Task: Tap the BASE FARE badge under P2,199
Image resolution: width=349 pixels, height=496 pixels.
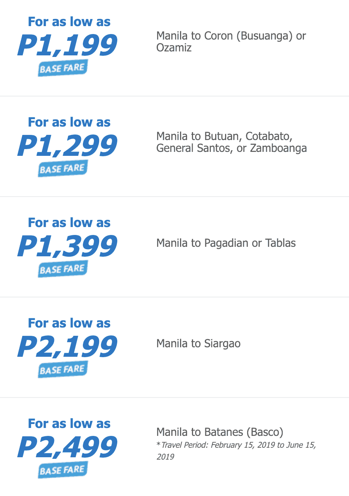Action: 63,369
